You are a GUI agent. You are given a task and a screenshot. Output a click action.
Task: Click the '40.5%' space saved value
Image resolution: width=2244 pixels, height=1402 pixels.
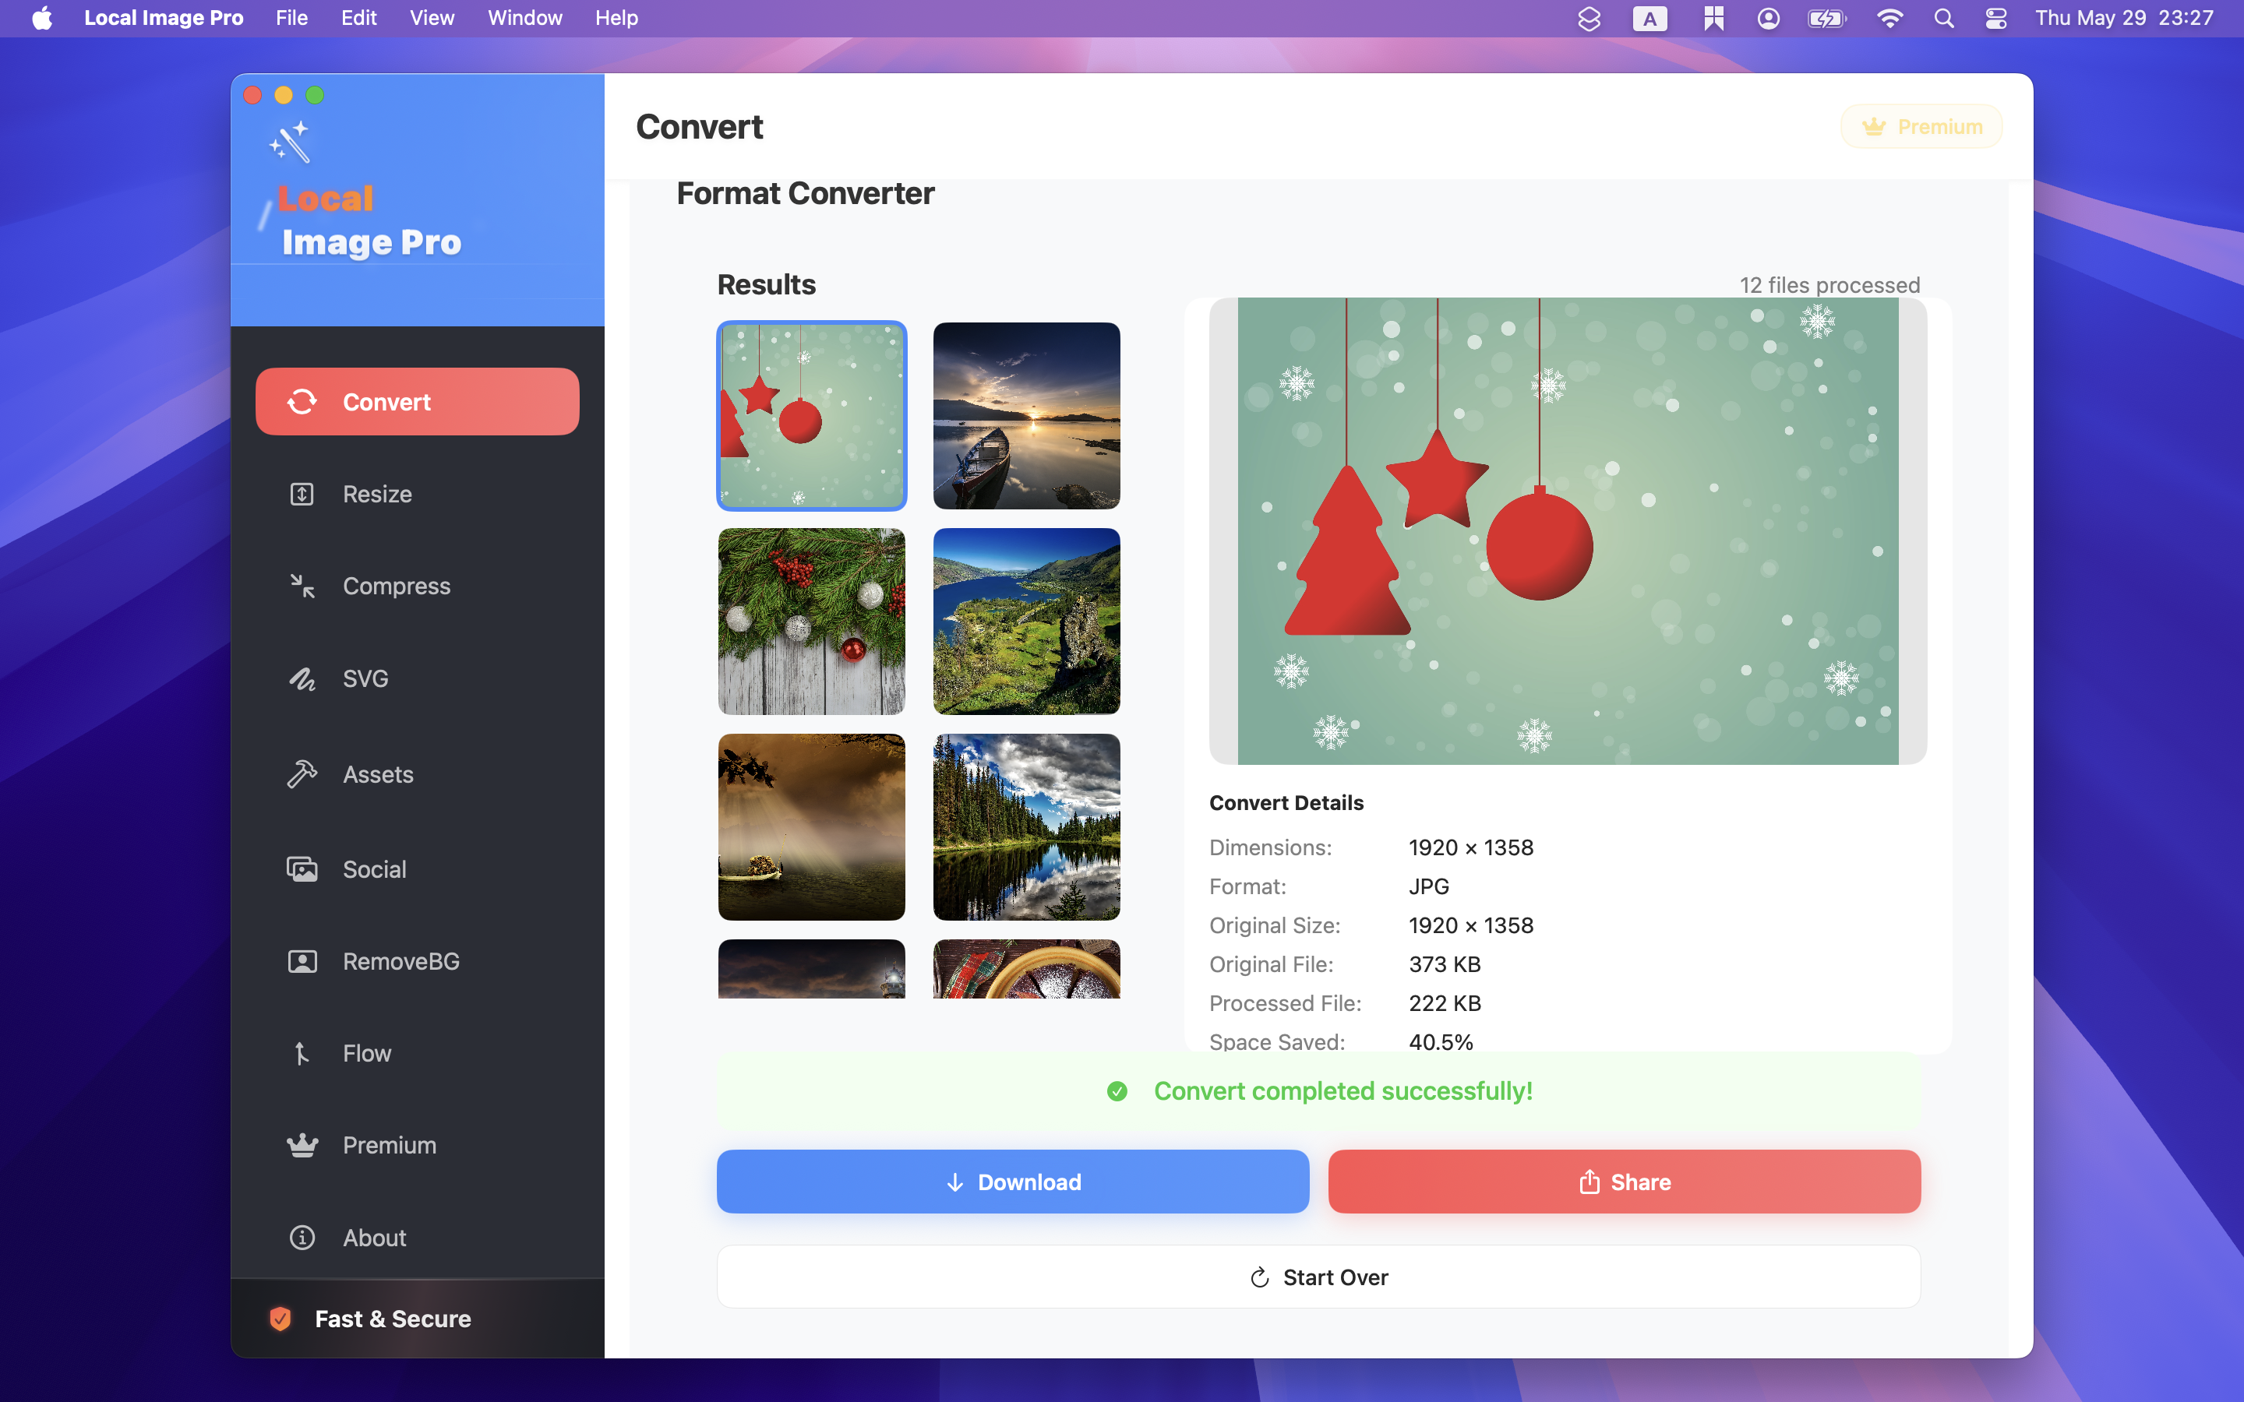1441,1042
